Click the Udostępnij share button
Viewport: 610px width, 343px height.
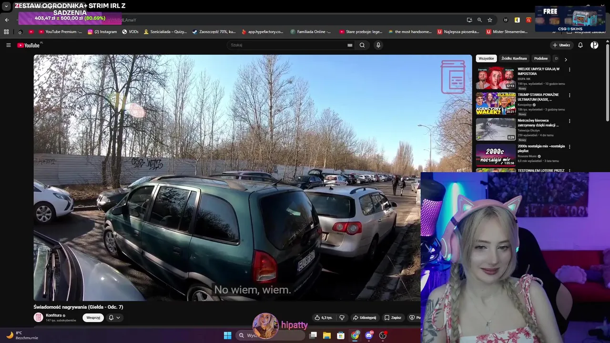pyautogui.click(x=365, y=318)
